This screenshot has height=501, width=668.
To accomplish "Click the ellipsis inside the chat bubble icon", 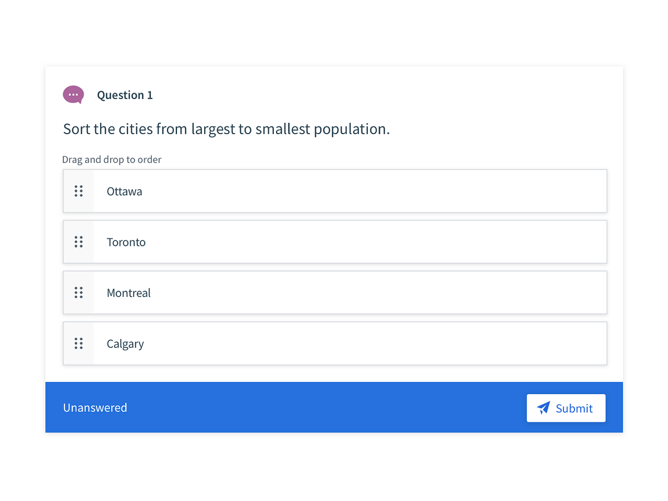I will [x=73, y=95].
